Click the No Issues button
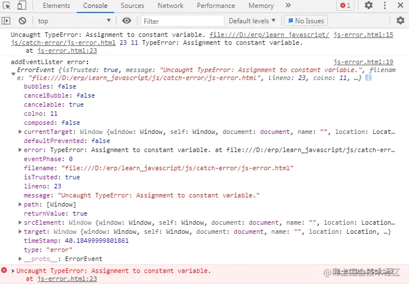The width and height of the screenshot is (409, 286). pyautogui.click(x=306, y=21)
